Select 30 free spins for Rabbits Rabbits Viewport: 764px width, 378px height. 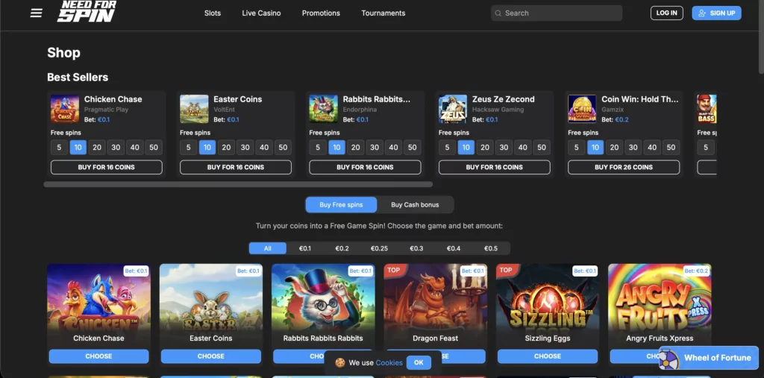pos(375,148)
